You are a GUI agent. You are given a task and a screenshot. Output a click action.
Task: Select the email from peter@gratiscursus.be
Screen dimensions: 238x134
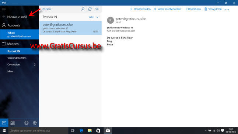pos(70,28)
